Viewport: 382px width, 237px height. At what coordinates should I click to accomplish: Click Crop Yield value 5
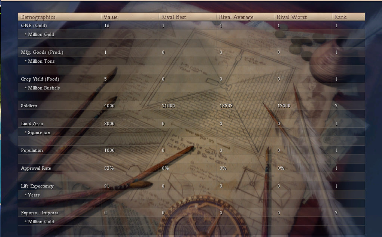(x=105, y=79)
